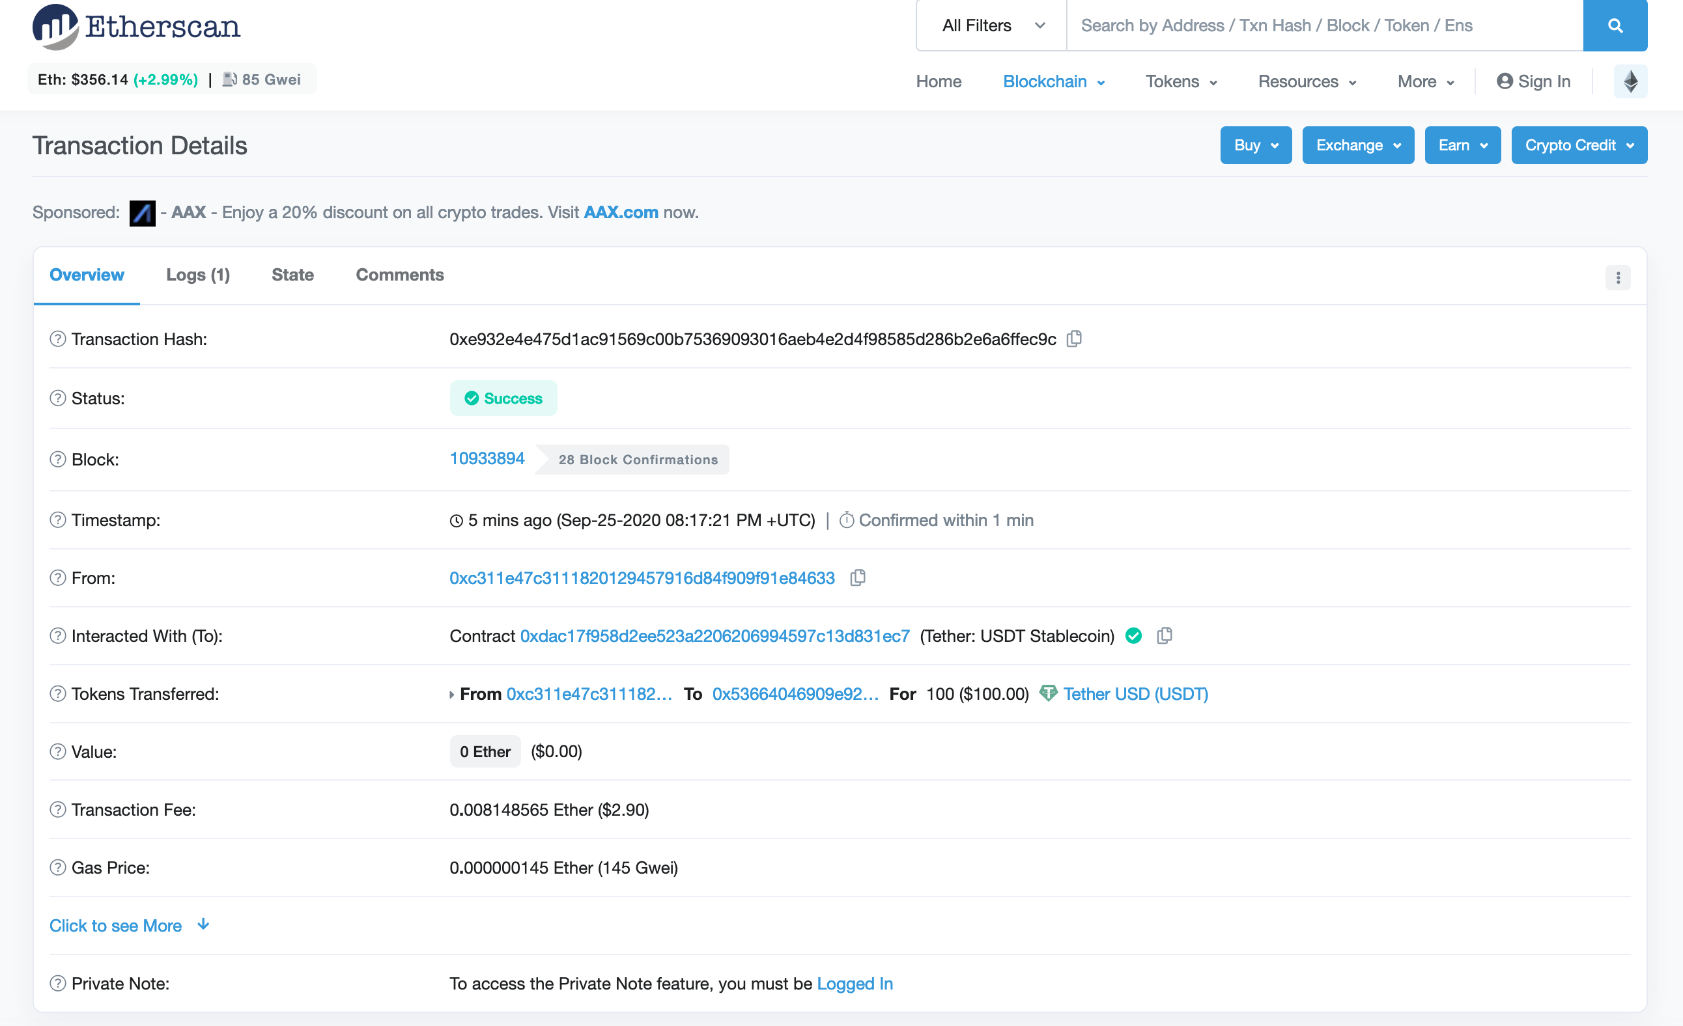
Task: Focus the address search input field
Action: [1323, 25]
